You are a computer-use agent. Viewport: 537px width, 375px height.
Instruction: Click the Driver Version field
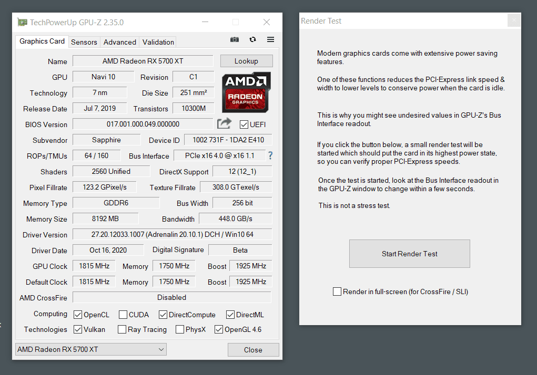pyautogui.click(x=173, y=234)
